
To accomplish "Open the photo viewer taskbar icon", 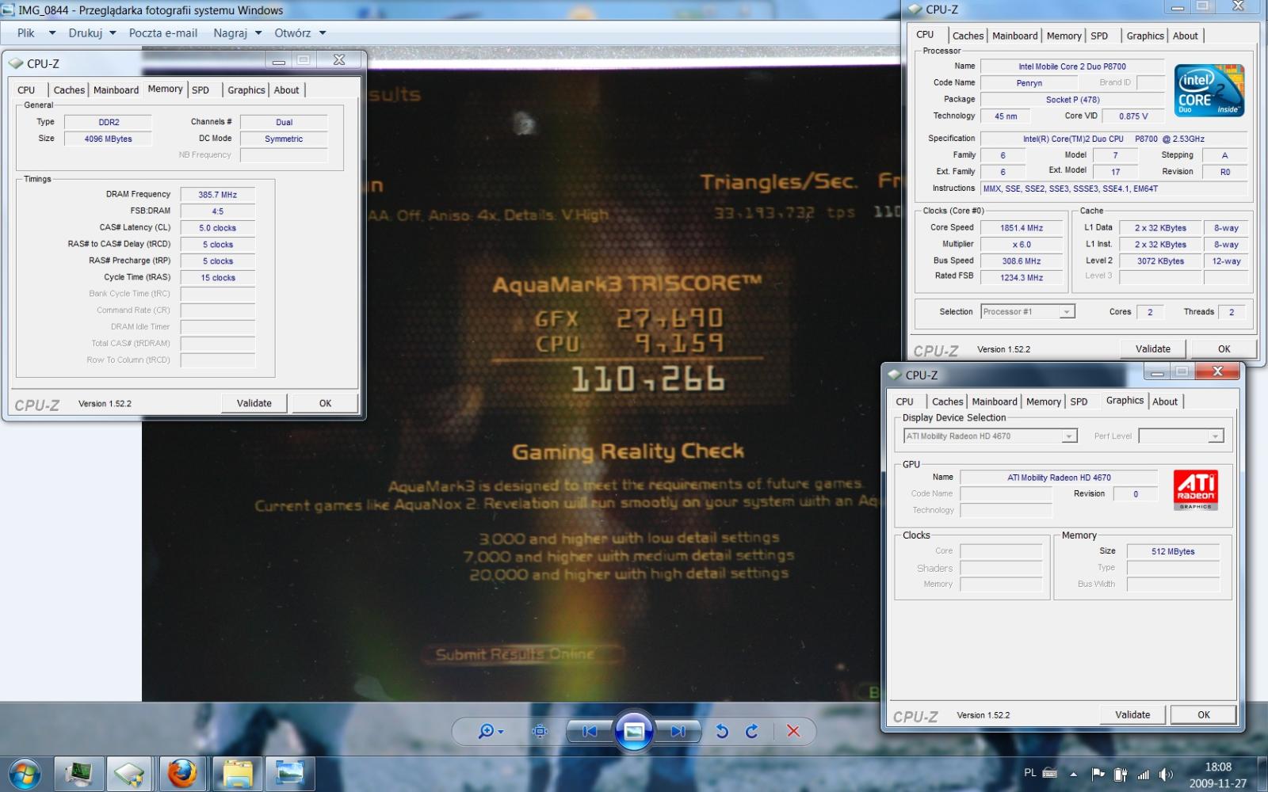I will 290,774.
